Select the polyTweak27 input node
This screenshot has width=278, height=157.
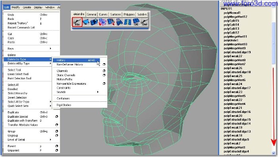[x=233, y=56]
